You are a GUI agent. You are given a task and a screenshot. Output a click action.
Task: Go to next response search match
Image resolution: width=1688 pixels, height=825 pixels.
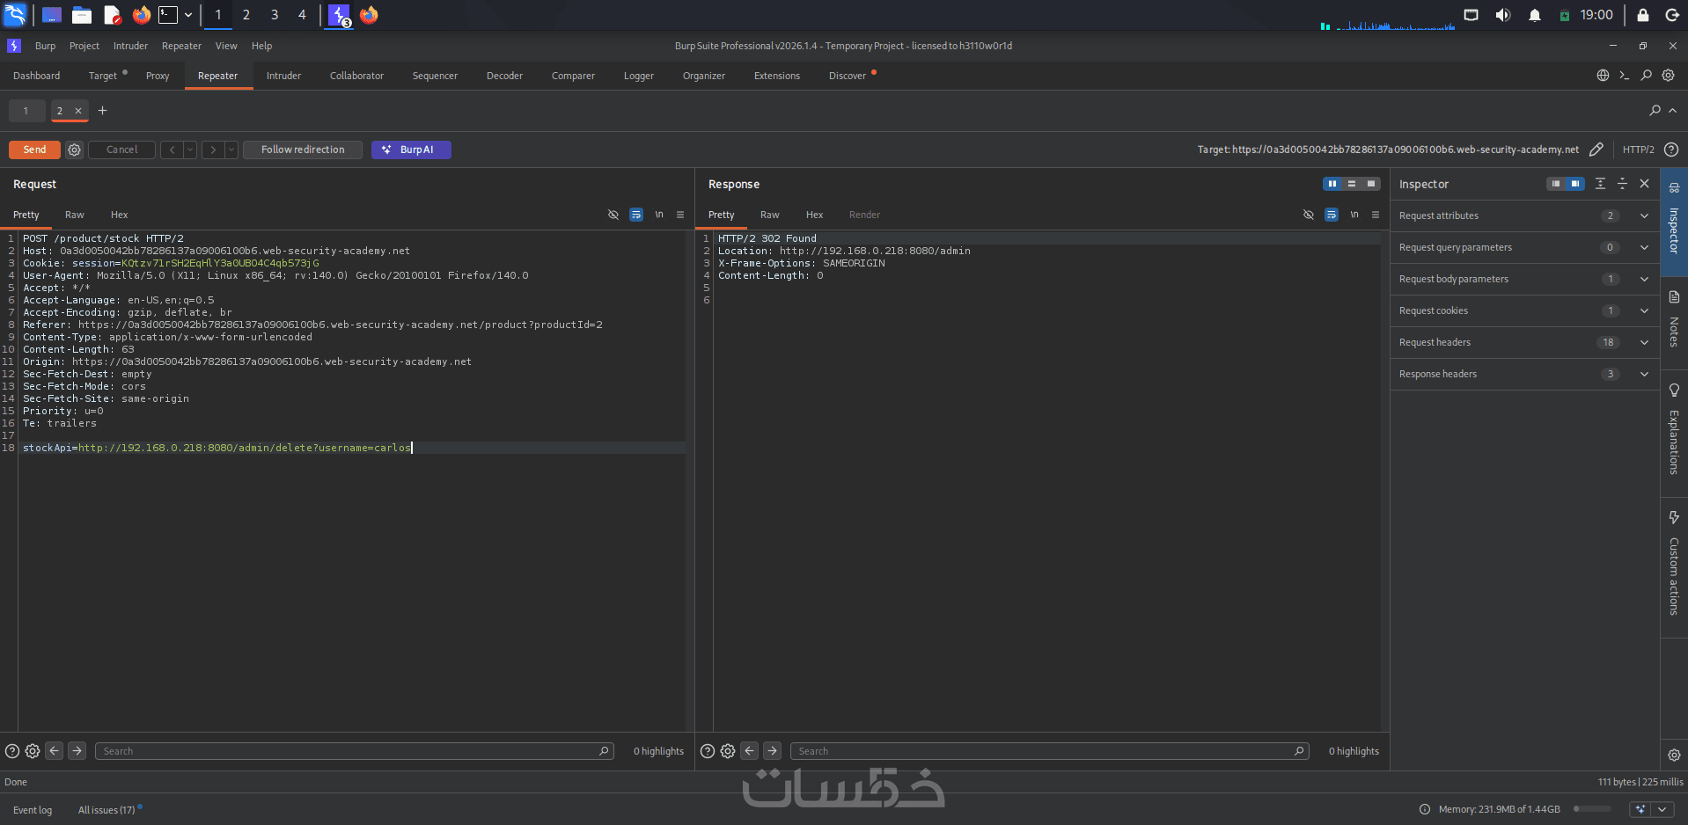tap(773, 751)
